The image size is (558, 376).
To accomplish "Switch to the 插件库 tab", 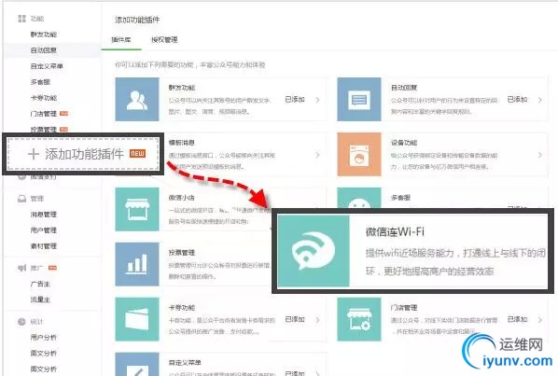I will point(121,39).
